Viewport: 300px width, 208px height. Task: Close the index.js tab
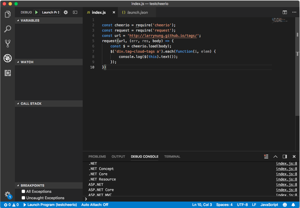pos(114,12)
